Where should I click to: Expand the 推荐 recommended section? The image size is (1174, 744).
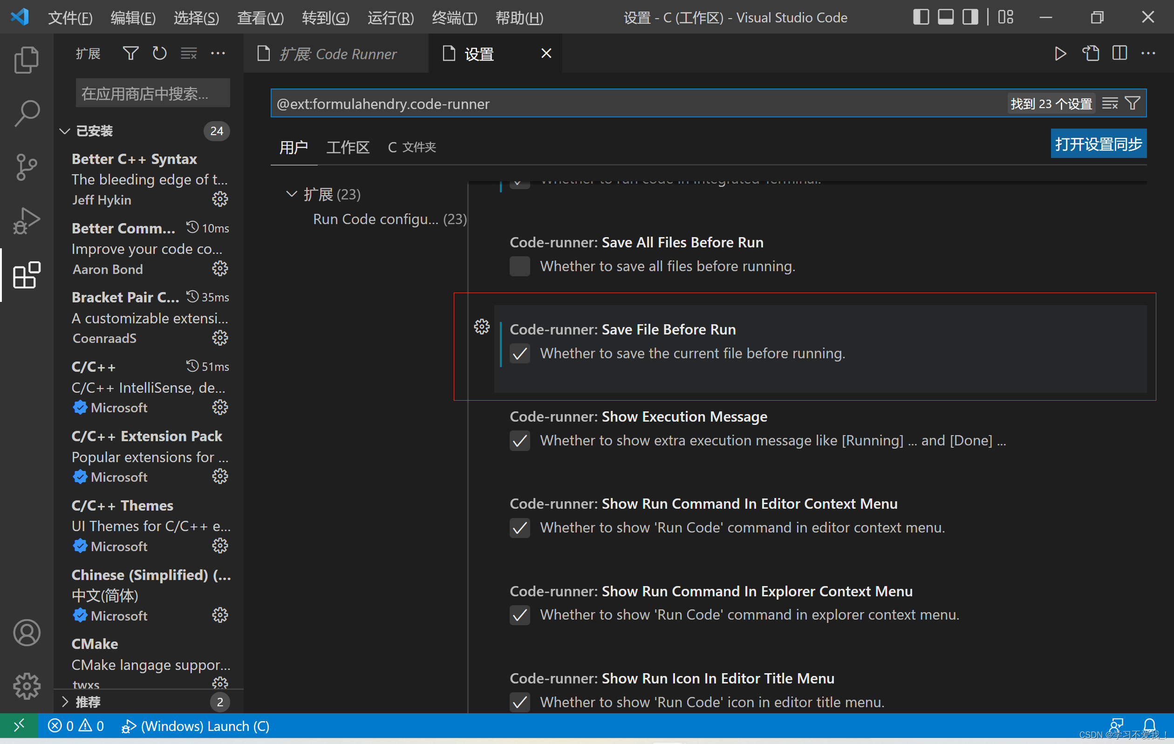[65, 702]
